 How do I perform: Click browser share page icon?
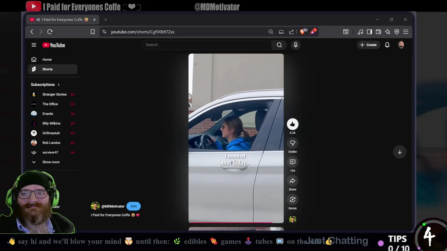point(291,32)
